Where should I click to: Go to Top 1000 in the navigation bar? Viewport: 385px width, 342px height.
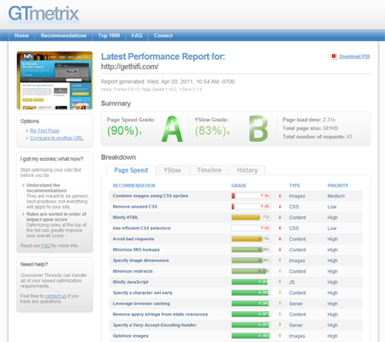[x=109, y=36]
